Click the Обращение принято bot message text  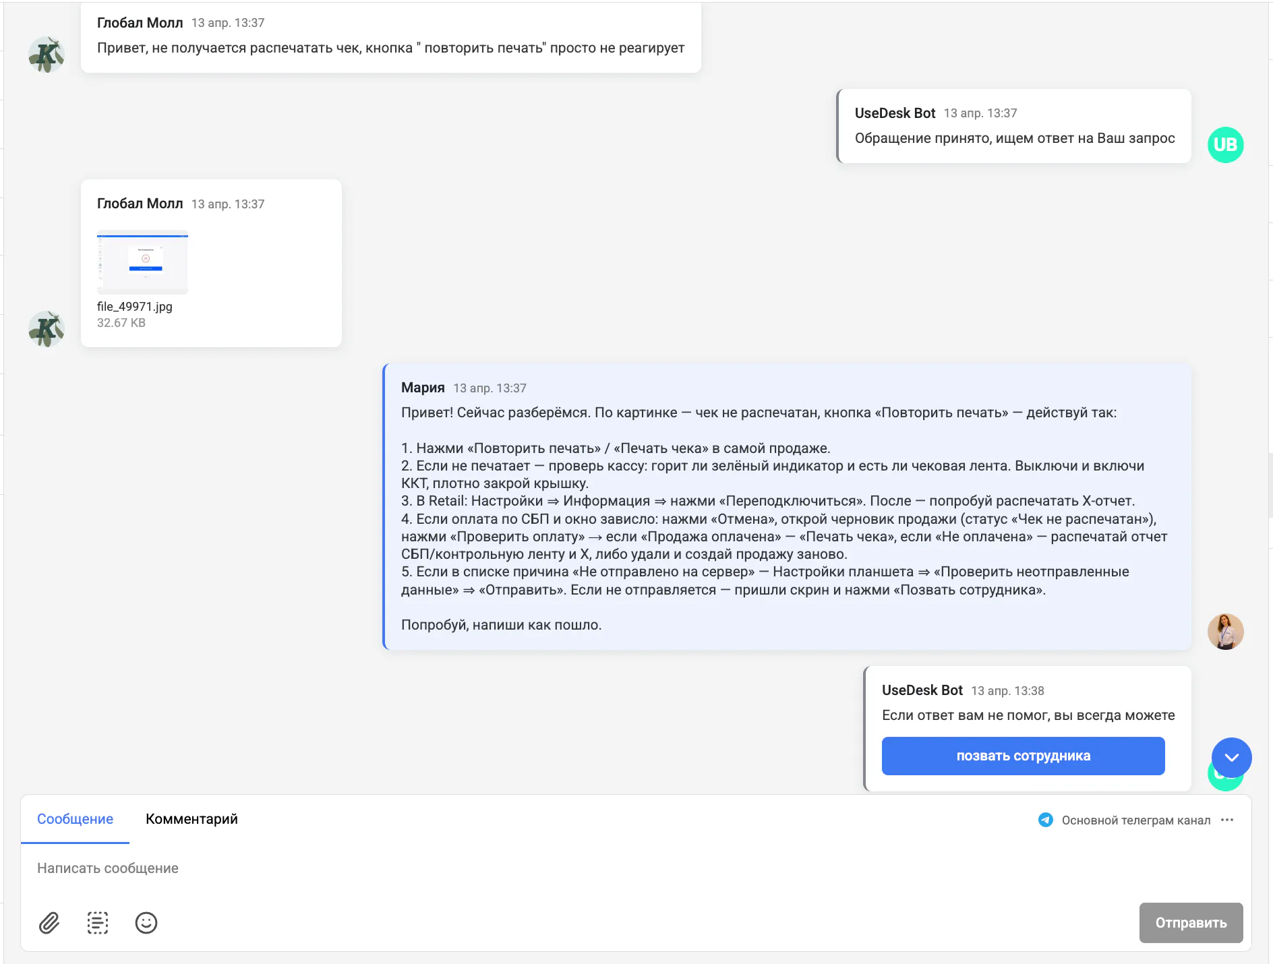pyautogui.click(x=1015, y=138)
